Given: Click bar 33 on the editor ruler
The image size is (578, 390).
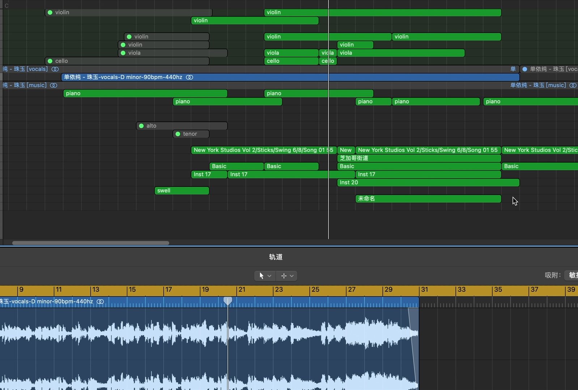Looking at the screenshot, I should pos(462,290).
